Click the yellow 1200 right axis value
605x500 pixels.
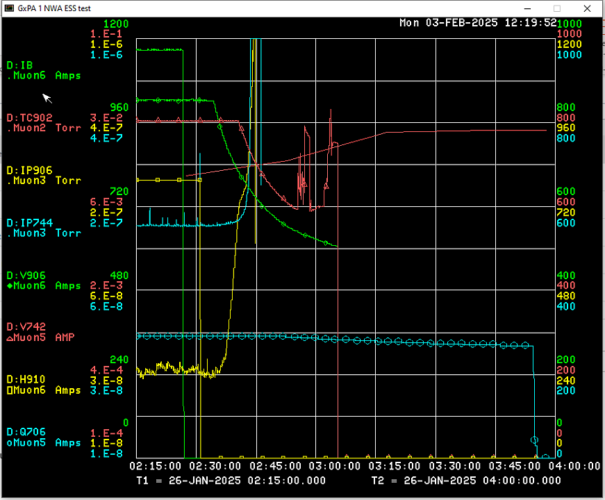click(x=569, y=44)
